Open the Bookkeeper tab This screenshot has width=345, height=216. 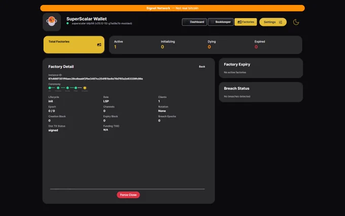click(x=221, y=22)
